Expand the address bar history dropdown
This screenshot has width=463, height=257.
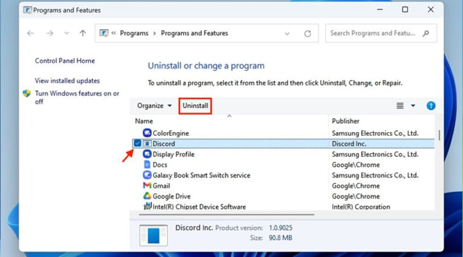[x=287, y=34]
